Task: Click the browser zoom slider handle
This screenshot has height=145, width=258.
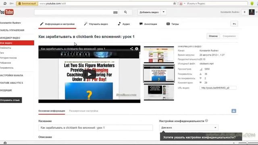Action: [x=247, y=143]
